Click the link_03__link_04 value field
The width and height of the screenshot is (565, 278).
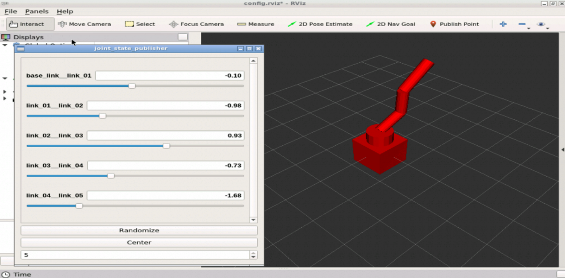pyautogui.click(x=166, y=166)
